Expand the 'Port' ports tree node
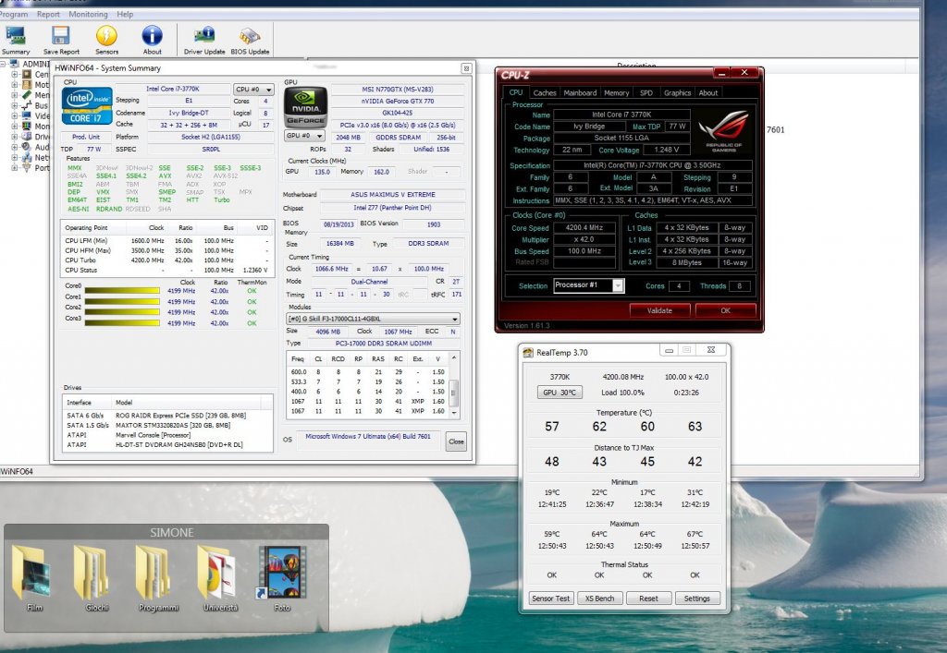The image size is (947, 653). click(15, 167)
